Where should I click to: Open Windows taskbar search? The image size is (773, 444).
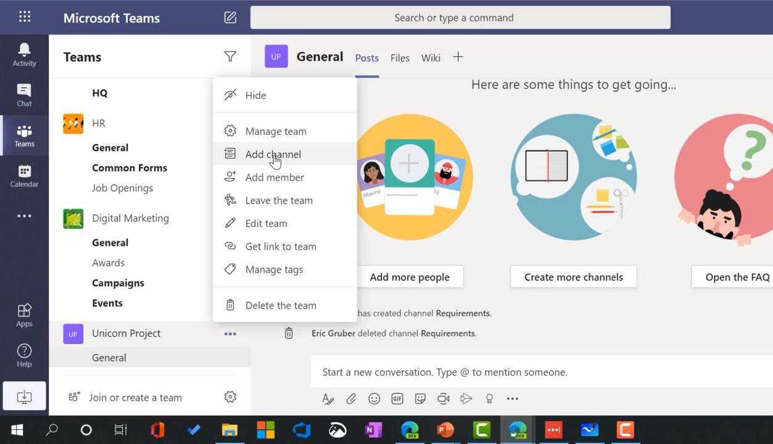52,430
